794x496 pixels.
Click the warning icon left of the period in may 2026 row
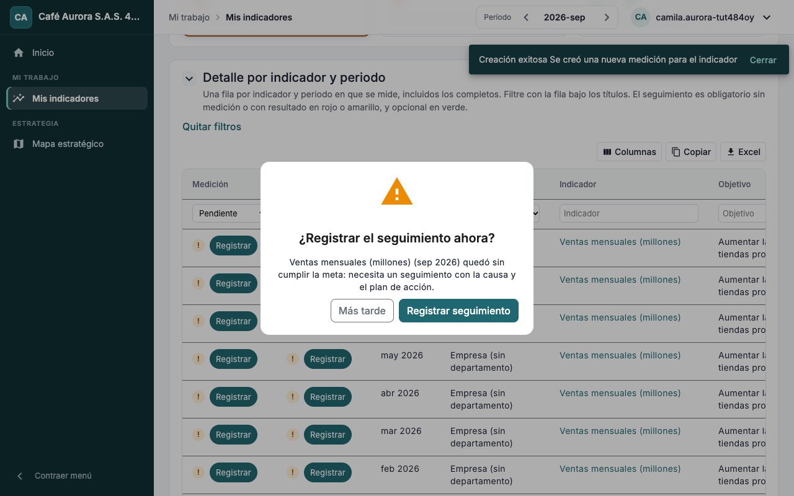(292, 359)
